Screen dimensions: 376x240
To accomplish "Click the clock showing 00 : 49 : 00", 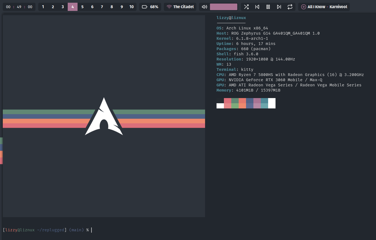I will tap(19, 7).
